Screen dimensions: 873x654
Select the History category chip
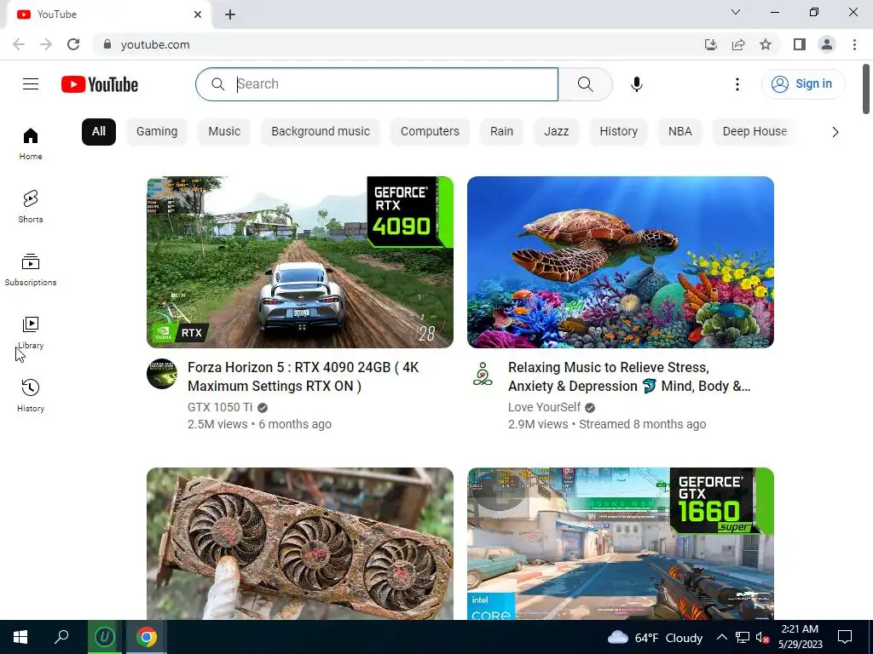619,132
